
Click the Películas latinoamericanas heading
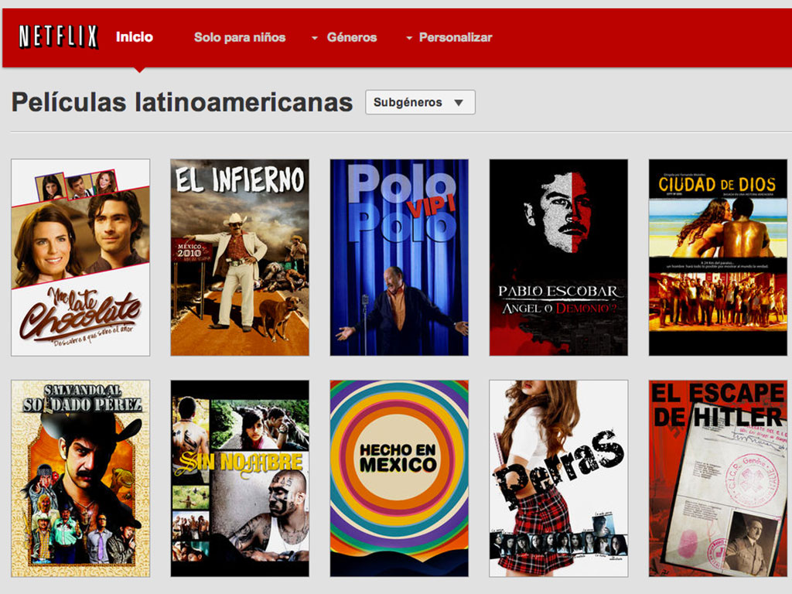(x=182, y=102)
